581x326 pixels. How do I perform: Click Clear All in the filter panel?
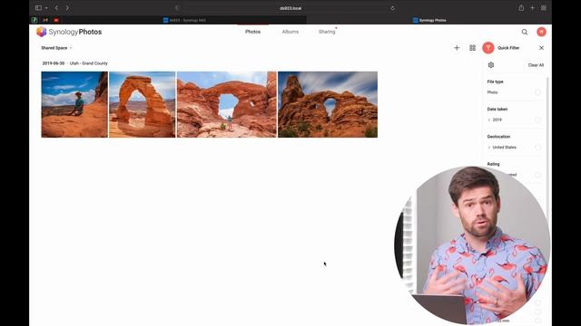(x=536, y=65)
